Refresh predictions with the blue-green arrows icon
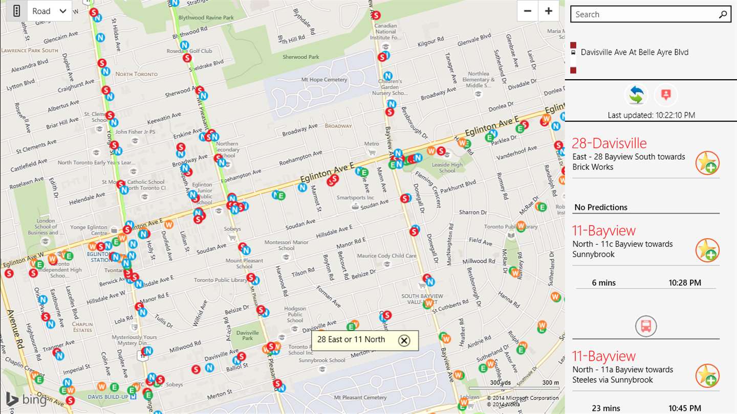737x414 pixels. click(x=636, y=95)
